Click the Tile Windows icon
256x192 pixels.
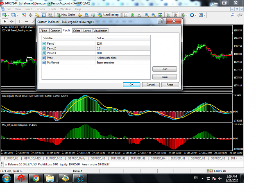click(x=160, y=15)
